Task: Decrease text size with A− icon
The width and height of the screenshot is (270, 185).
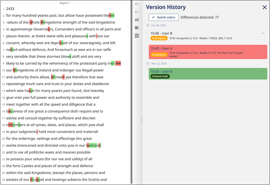Action: coord(137,12)
